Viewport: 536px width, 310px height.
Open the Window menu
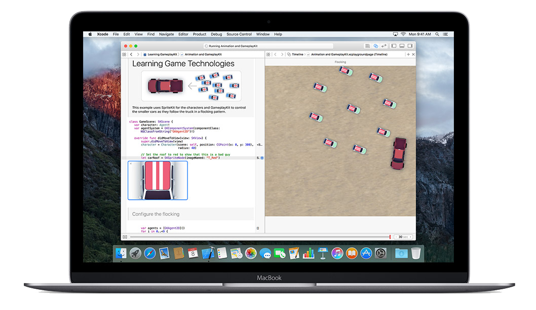click(x=263, y=34)
